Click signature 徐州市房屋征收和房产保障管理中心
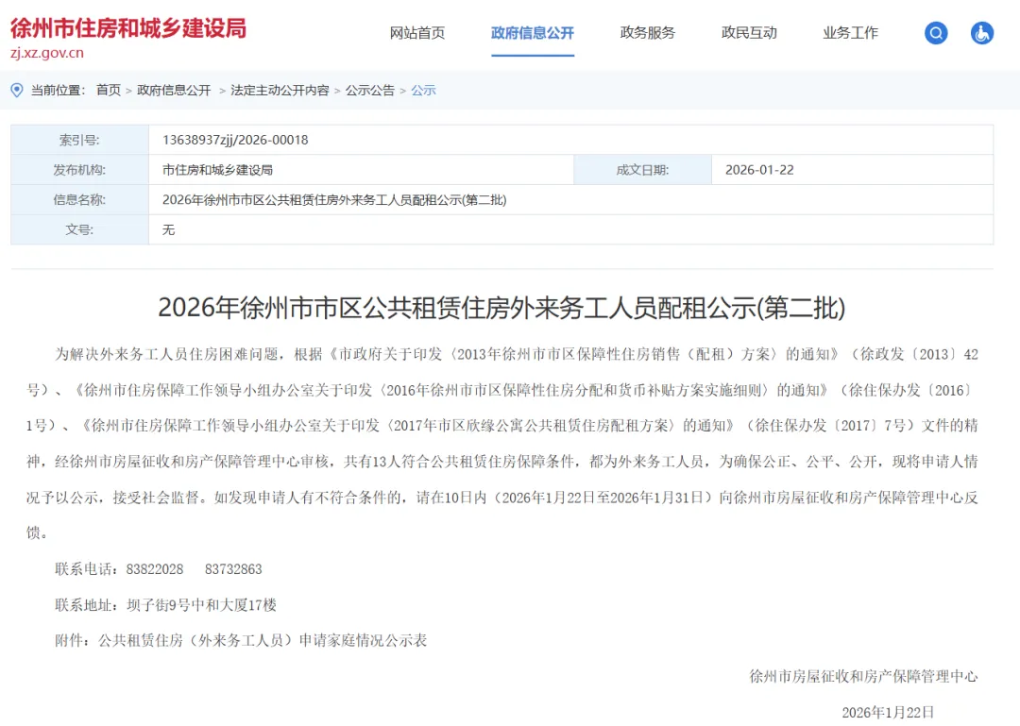 [x=864, y=677]
